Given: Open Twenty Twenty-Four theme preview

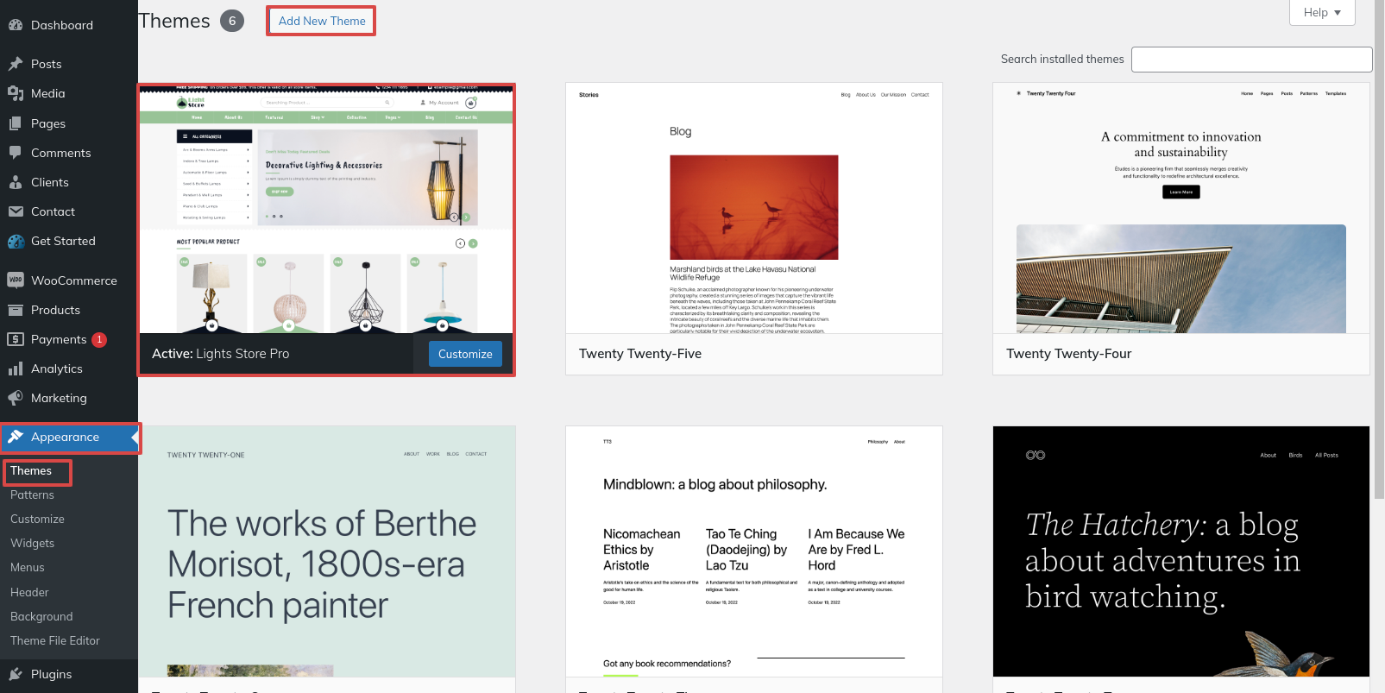Looking at the screenshot, I should (x=1180, y=208).
